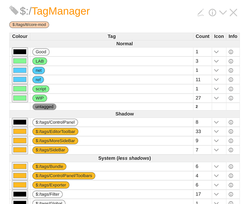Show info for $:/tags/SideBar tag

click(x=231, y=150)
